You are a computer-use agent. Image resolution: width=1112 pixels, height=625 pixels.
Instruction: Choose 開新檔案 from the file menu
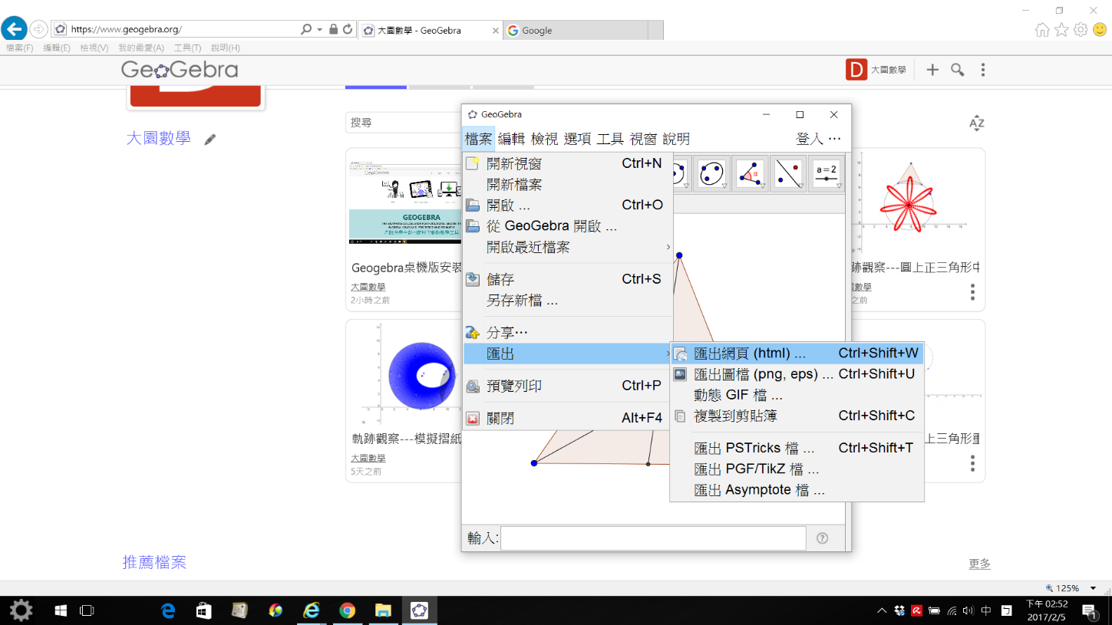[567, 185]
